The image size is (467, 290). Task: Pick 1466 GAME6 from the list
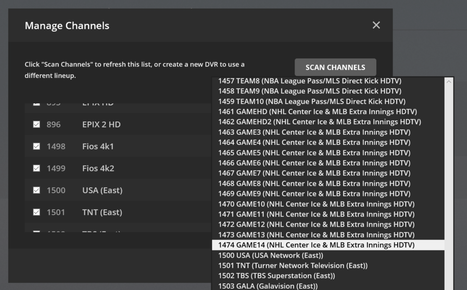328,163
